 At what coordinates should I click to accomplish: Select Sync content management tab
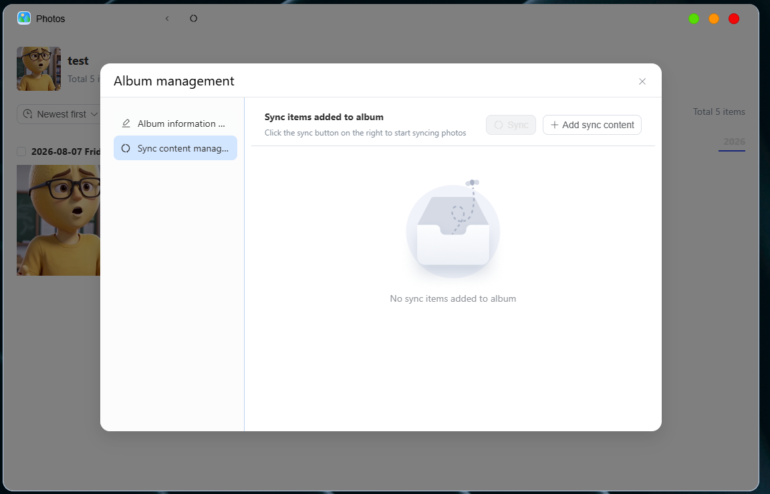click(175, 148)
